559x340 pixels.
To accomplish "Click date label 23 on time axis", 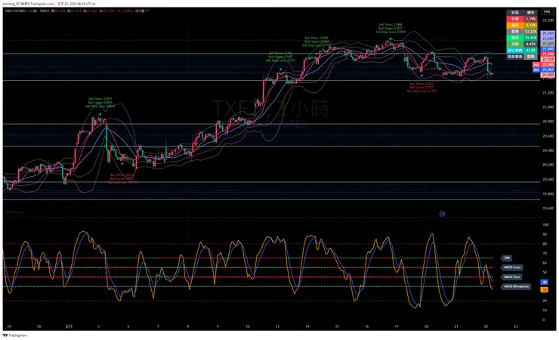I will pyautogui.click(x=516, y=326).
